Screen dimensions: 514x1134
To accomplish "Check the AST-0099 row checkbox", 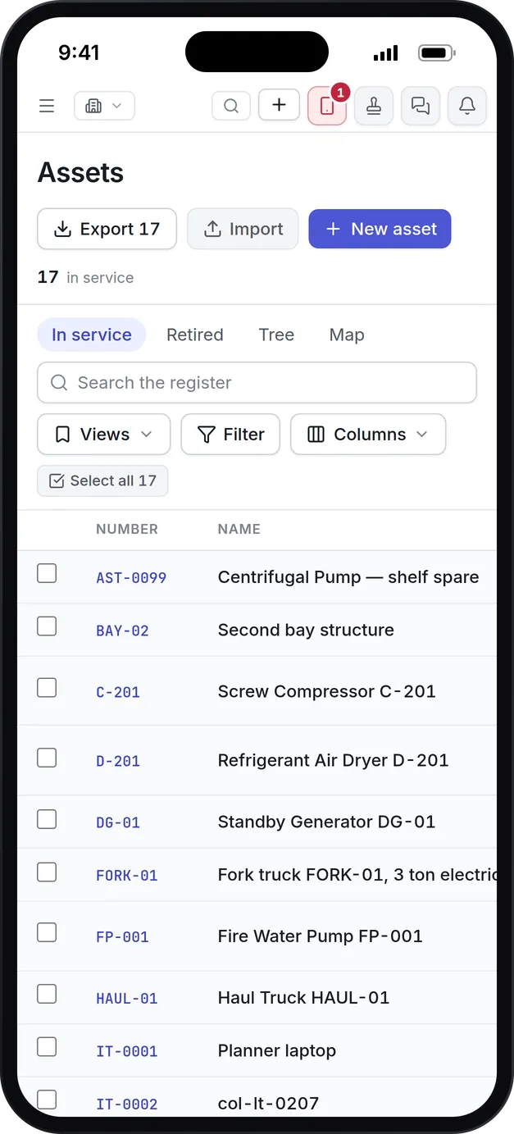I will (x=47, y=573).
